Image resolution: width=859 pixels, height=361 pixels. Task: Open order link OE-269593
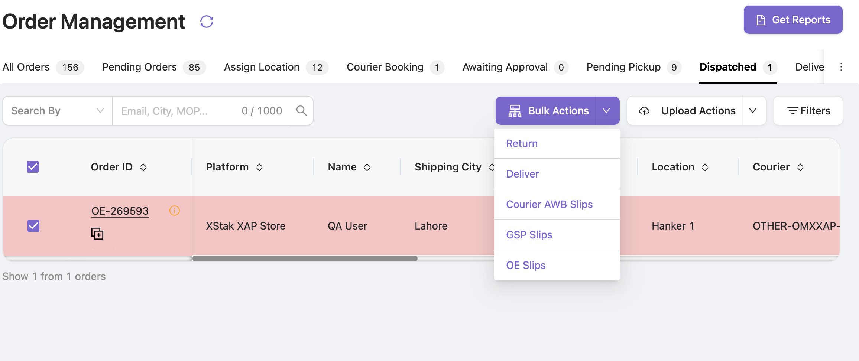tap(120, 211)
